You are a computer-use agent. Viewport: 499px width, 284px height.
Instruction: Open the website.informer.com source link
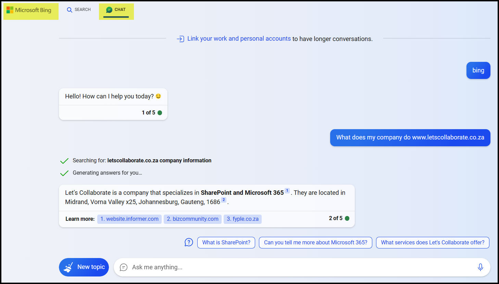coord(129,219)
